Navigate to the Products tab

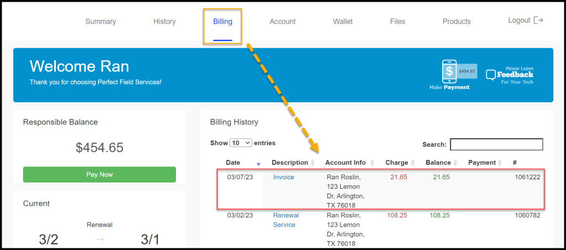pyautogui.click(x=456, y=22)
